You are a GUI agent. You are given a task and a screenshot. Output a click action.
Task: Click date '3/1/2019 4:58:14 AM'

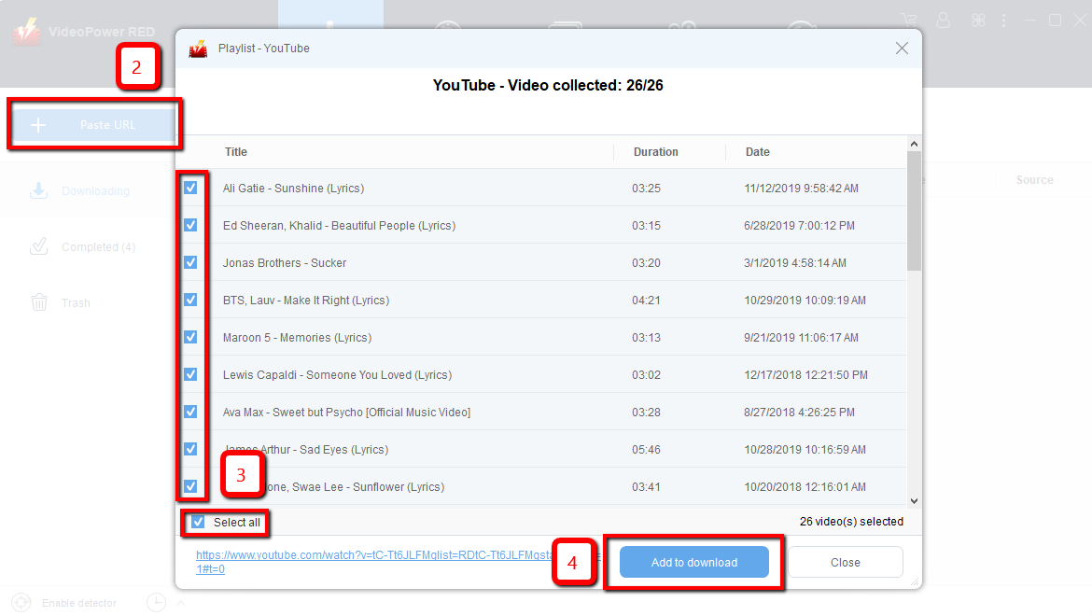794,263
